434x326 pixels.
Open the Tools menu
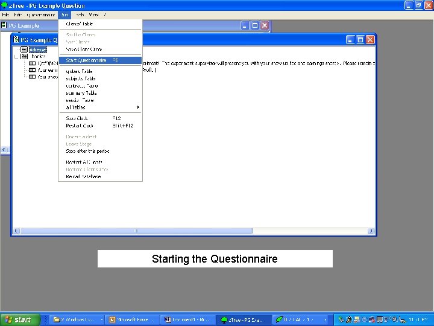(x=80, y=14)
